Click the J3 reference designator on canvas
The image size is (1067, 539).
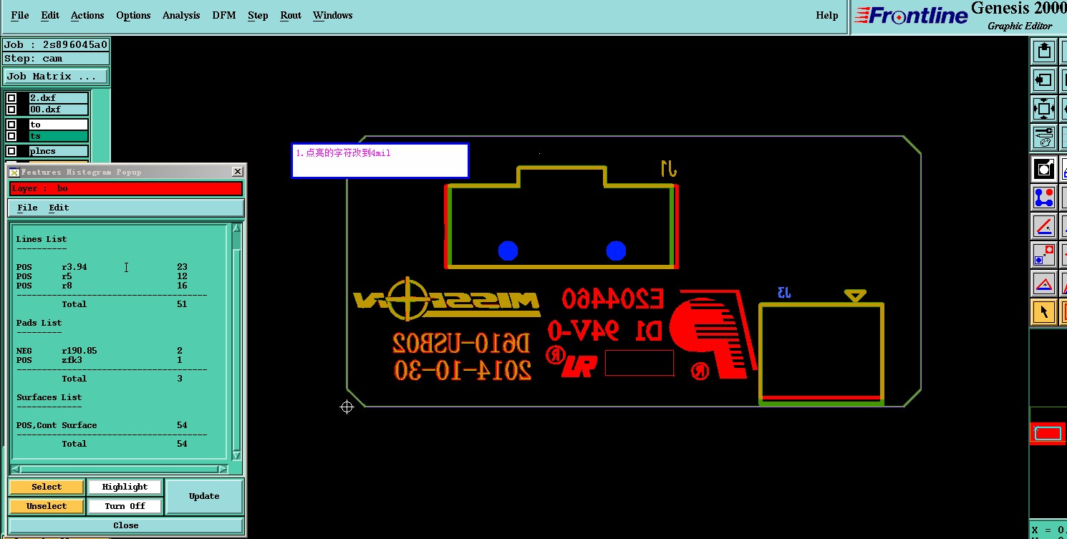coord(784,292)
